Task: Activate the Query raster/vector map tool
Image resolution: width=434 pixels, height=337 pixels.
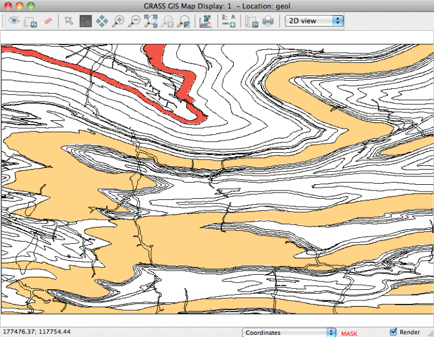Action: [x=85, y=21]
